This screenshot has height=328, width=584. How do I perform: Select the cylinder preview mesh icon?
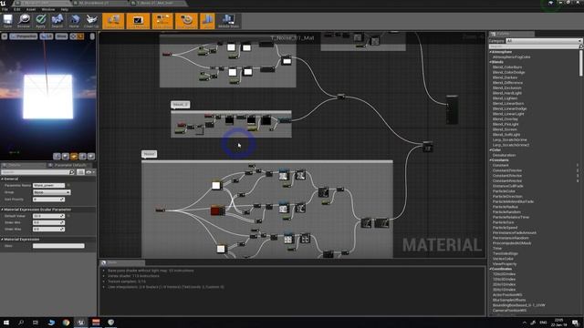[57, 156]
